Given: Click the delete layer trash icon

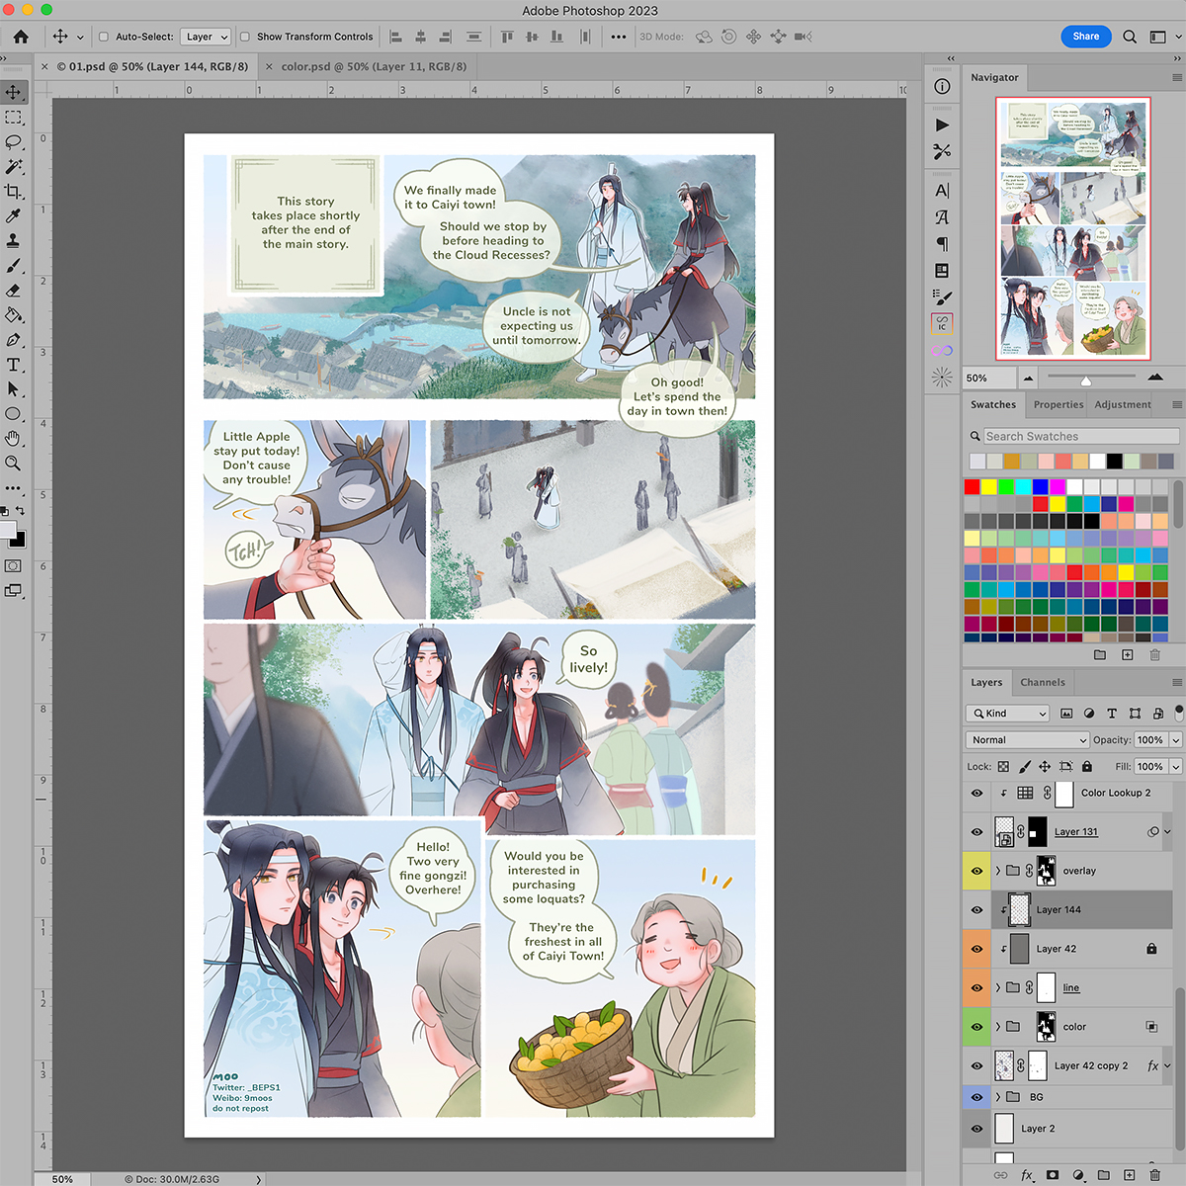Looking at the screenshot, I should pos(1154,1175).
